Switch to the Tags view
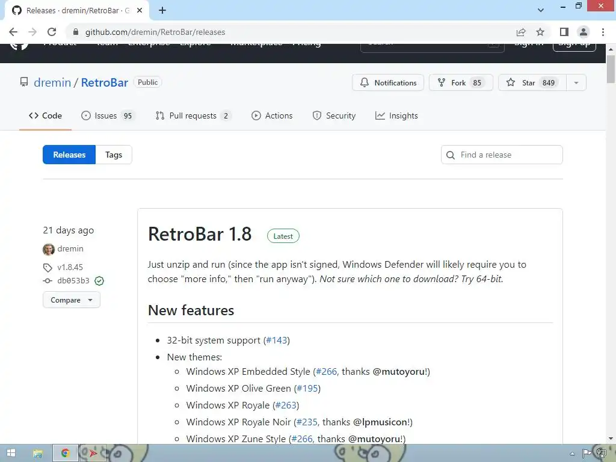Viewport: 616px width, 462px height. point(114,155)
